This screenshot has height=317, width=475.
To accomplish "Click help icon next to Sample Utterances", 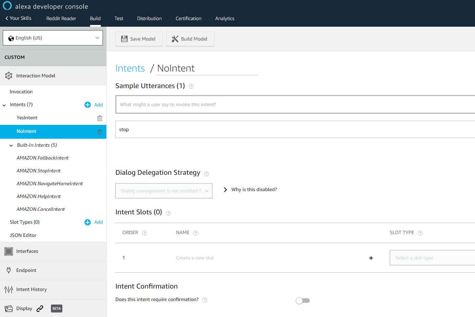I will 191,86.
